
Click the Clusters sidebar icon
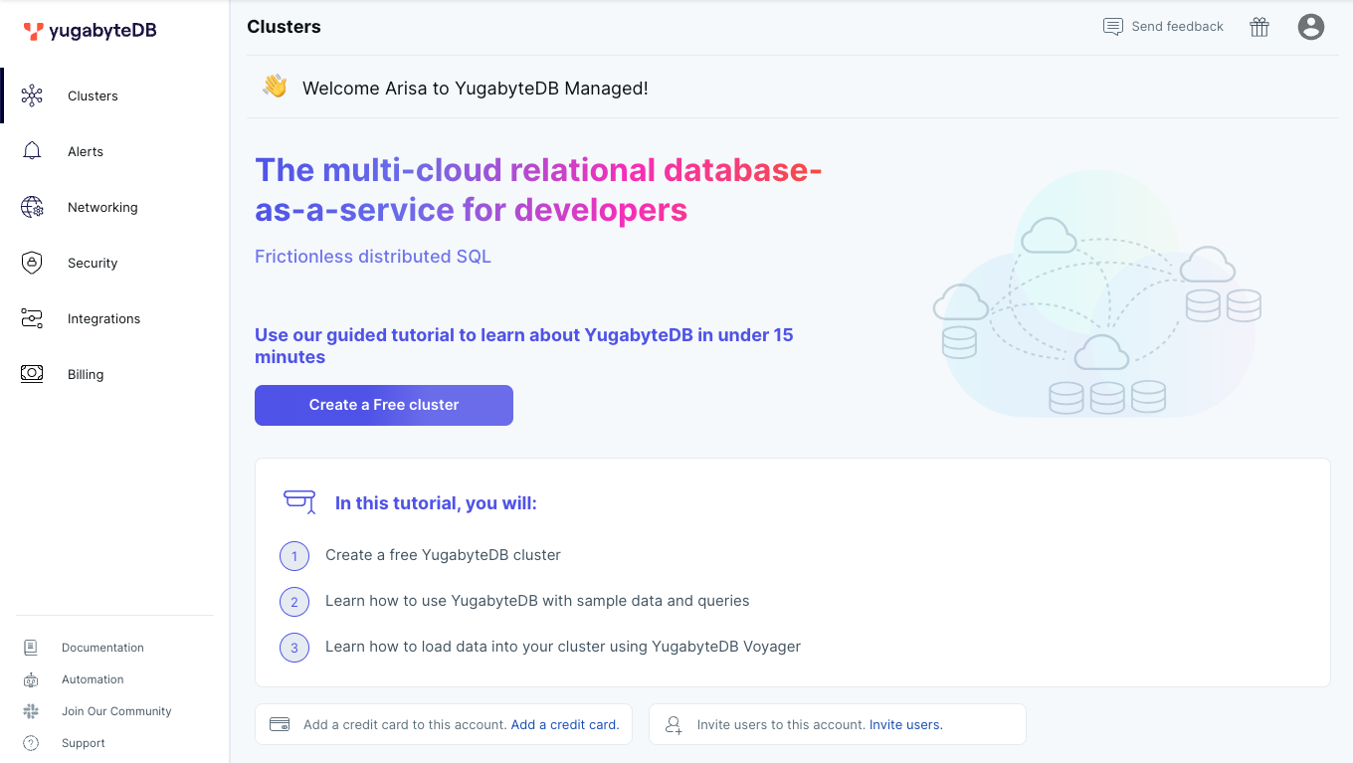coord(32,95)
